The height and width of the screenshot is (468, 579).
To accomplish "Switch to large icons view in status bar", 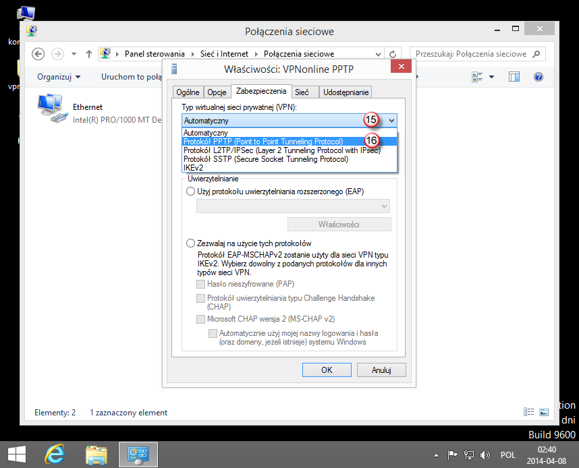I will [544, 412].
